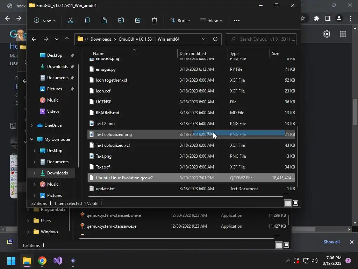Screen dimensions: 358x269
Task: Refresh the EmuGUI folder view
Action: (215, 39)
